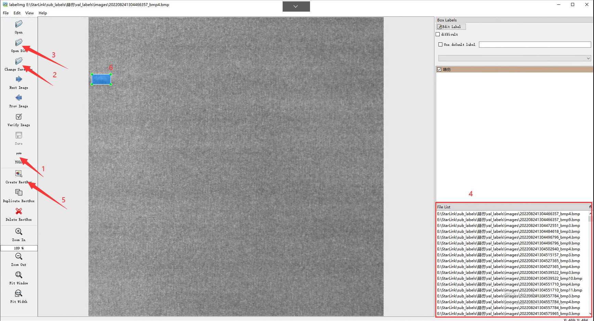Select the 烙伤 label row text
The image size is (594, 321).
[447, 69]
